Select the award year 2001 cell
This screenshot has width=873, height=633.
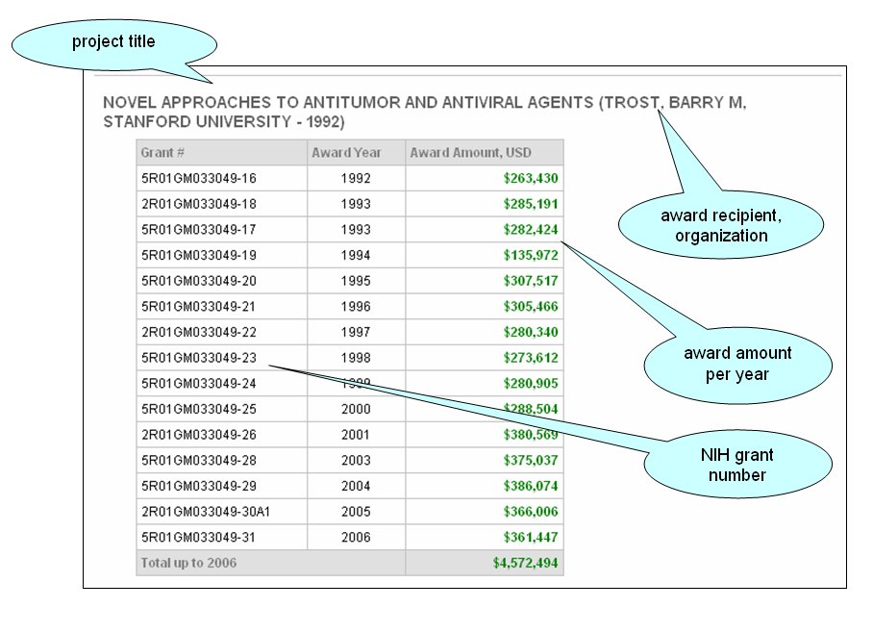[356, 435]
